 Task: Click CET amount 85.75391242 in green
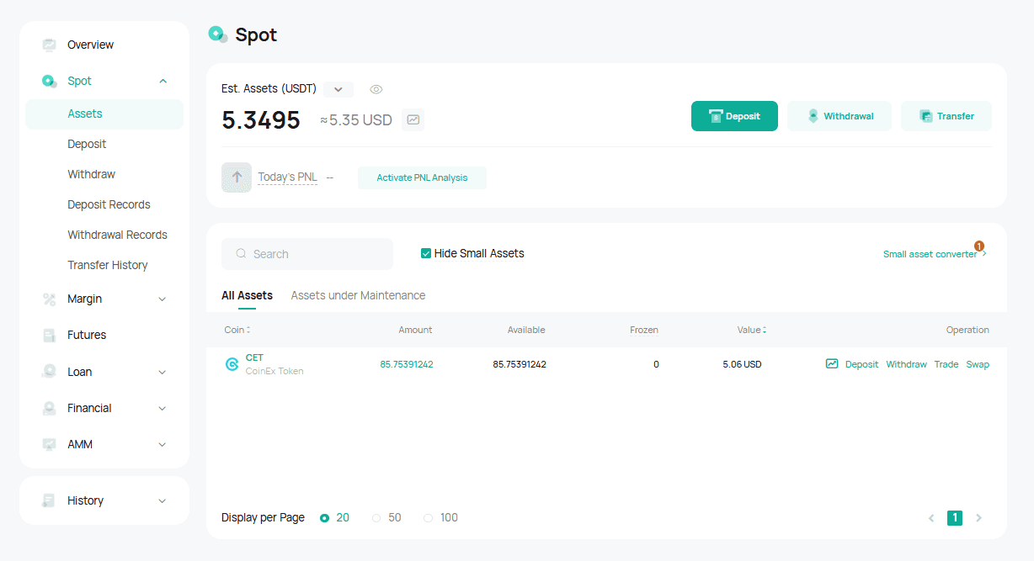pos(407,364)
